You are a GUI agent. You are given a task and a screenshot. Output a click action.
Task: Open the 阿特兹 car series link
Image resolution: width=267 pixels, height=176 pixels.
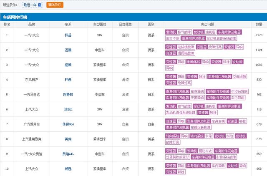(68, 95)
